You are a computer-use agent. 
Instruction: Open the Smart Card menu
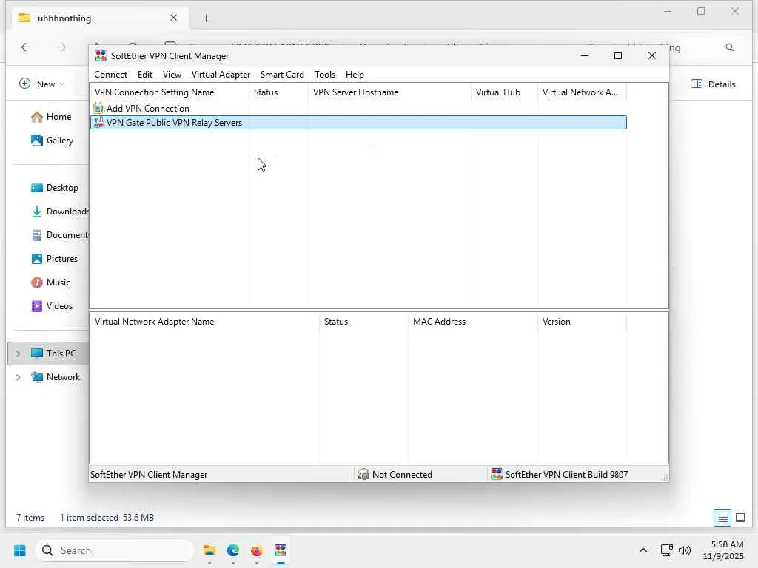click(x=282, y=75)
